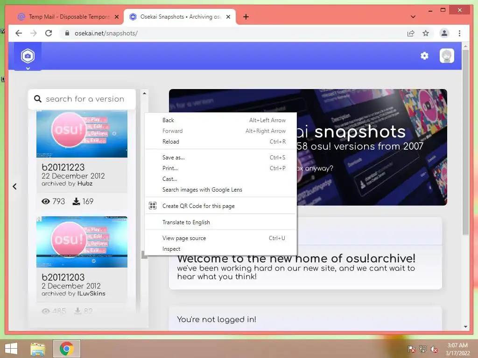Open a new tab with plus button

pos(246,17)
